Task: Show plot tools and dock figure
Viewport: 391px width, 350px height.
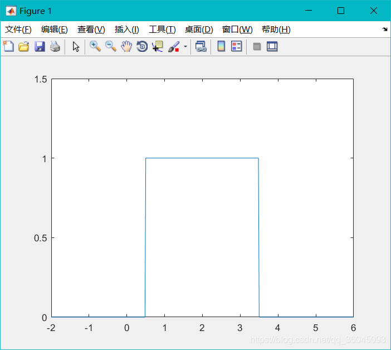Action: click(272, 47)
